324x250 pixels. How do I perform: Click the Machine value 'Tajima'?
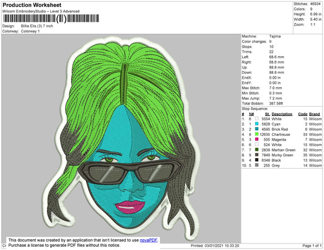pyautogui.click(x=275, y=36)
